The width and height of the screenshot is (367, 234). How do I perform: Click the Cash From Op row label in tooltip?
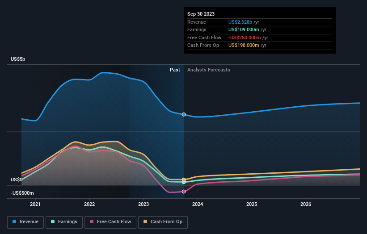tap(203, 46)
